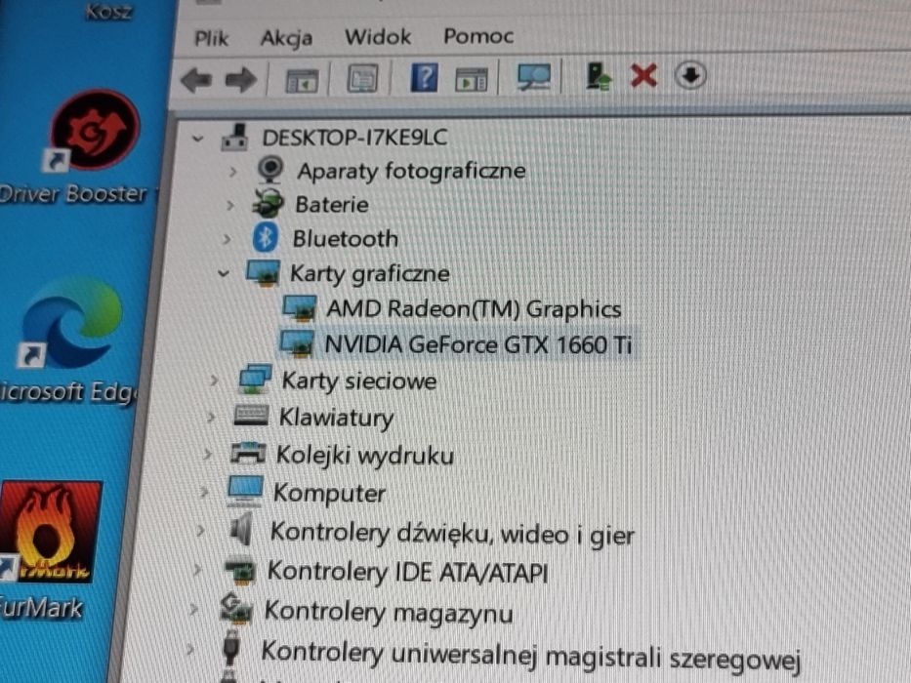Select the Kolejki wydruku label
Screen dimensions: 911x683
pyautogui.click(x=365, y=456)
